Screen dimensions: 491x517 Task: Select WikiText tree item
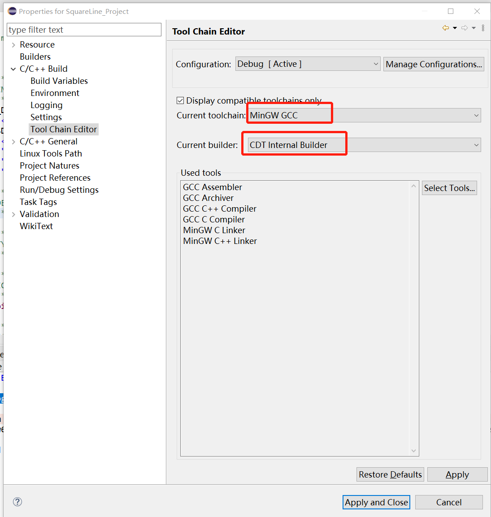(x=36, y=226)
